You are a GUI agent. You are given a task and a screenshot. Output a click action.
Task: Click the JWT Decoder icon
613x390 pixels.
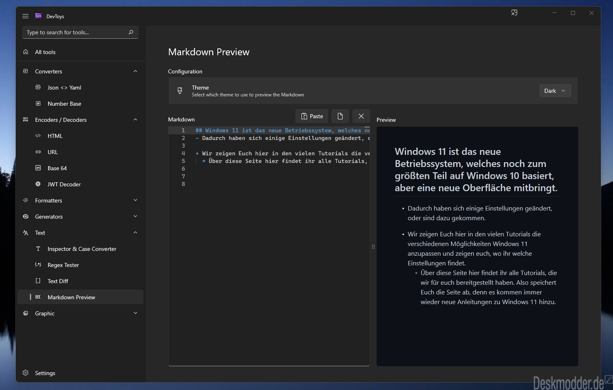(38, 184)
